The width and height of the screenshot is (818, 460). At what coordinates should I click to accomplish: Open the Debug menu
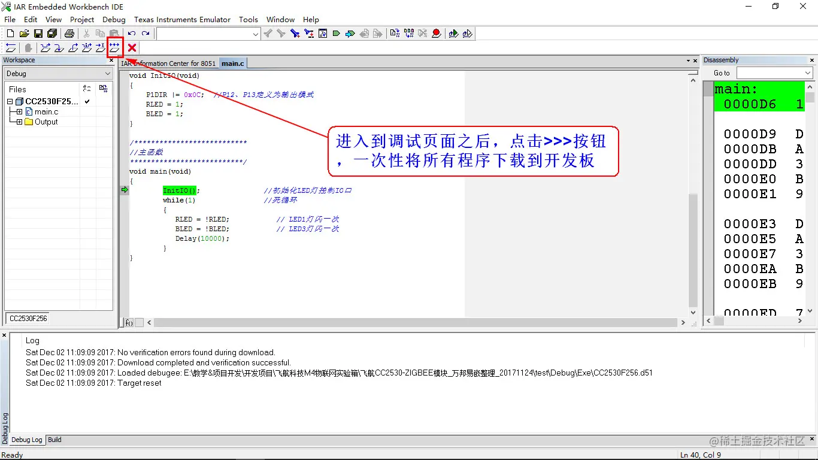[x=114, y=19]
